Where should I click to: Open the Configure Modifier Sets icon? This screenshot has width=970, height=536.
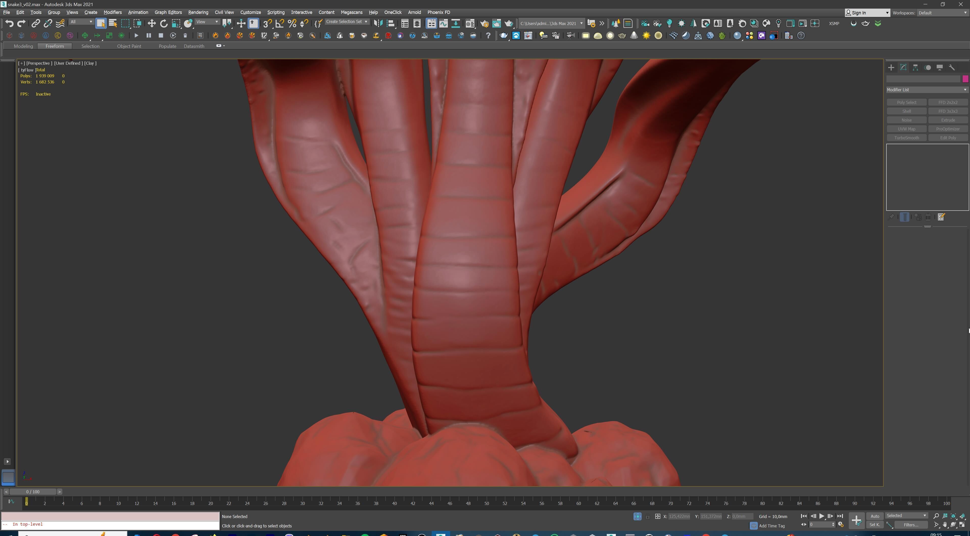click(941, 217)
